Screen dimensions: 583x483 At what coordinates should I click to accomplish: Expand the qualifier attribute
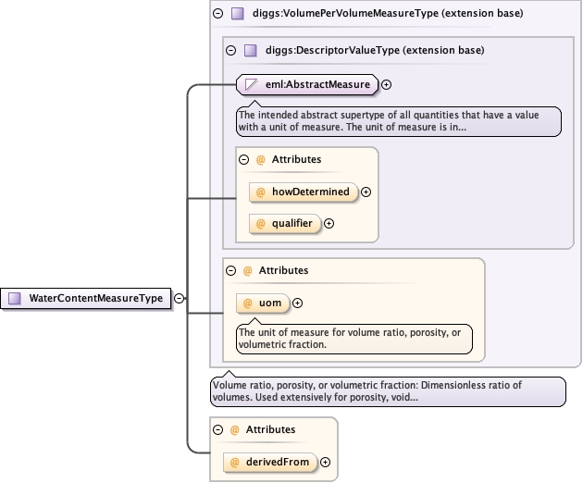(329, 223)
